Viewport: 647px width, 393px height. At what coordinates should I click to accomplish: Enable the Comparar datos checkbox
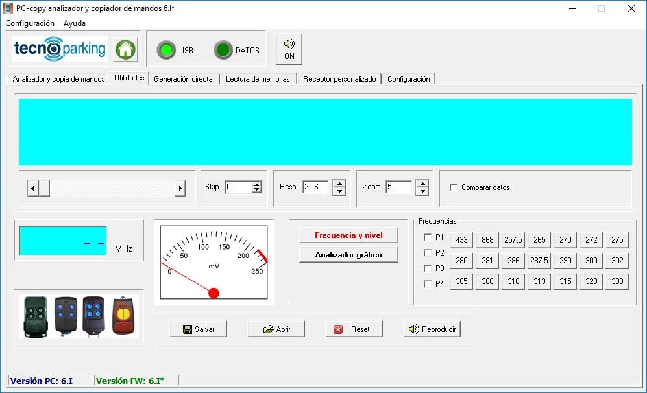point(454,187)
